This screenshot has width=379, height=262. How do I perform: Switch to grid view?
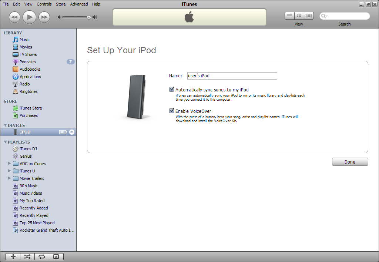[299, 16]
